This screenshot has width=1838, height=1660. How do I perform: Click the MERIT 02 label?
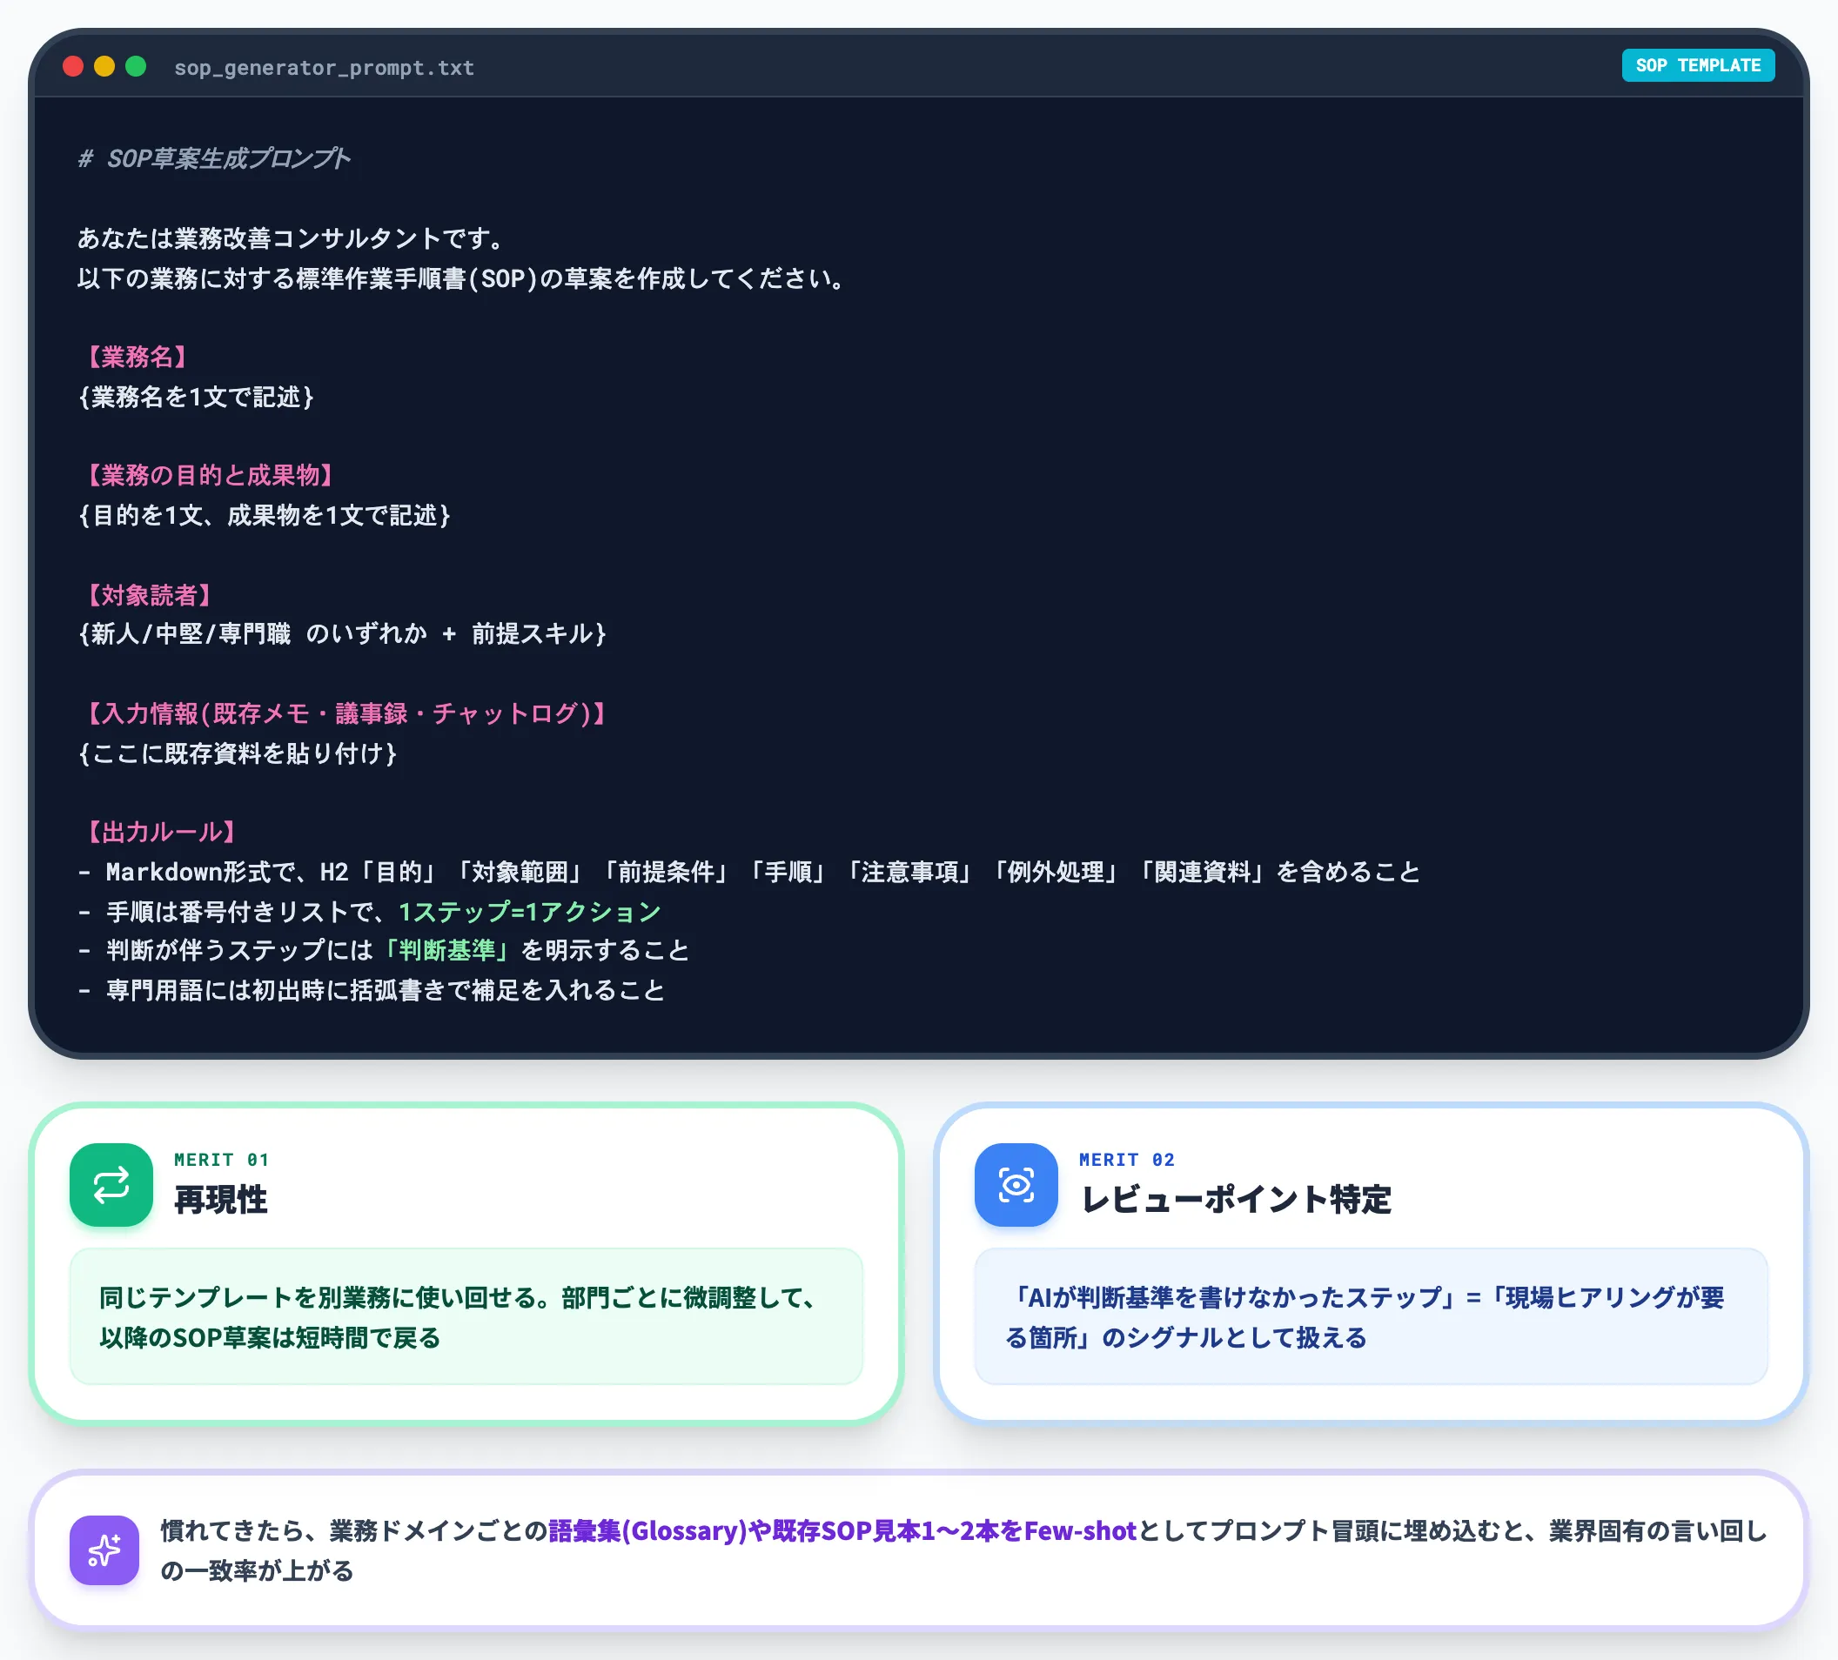(1127, 1160)
